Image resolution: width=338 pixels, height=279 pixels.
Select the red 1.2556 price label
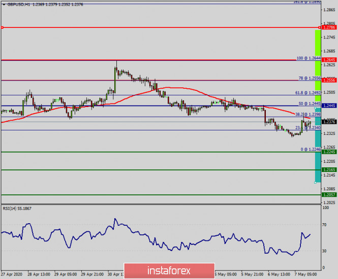coord(329,80)
